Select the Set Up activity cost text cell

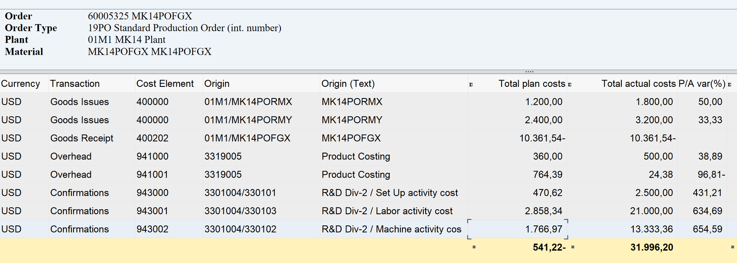coord(390,193)
